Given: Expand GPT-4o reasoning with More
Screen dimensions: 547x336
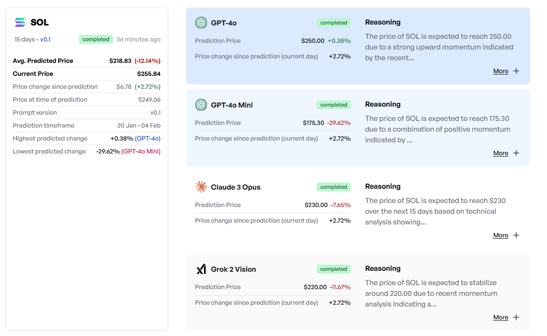Looking at the screenshot, I should click(x=501, y=71).
